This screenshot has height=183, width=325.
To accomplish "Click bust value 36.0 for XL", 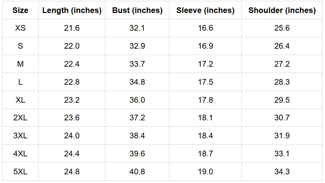I will pos(137,100).
